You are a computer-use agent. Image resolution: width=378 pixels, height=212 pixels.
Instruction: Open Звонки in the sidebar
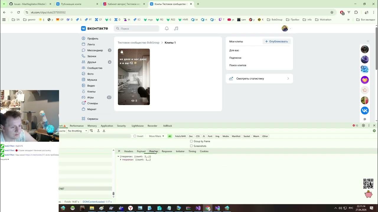tap(92, 56)
